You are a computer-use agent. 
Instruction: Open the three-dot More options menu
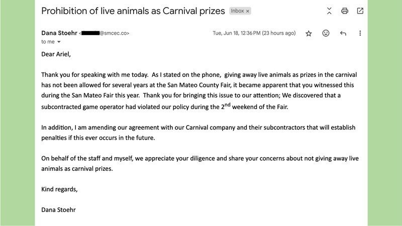click(x=360, y=33)
